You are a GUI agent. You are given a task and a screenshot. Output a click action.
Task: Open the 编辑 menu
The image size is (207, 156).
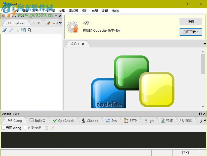[15, 11]
